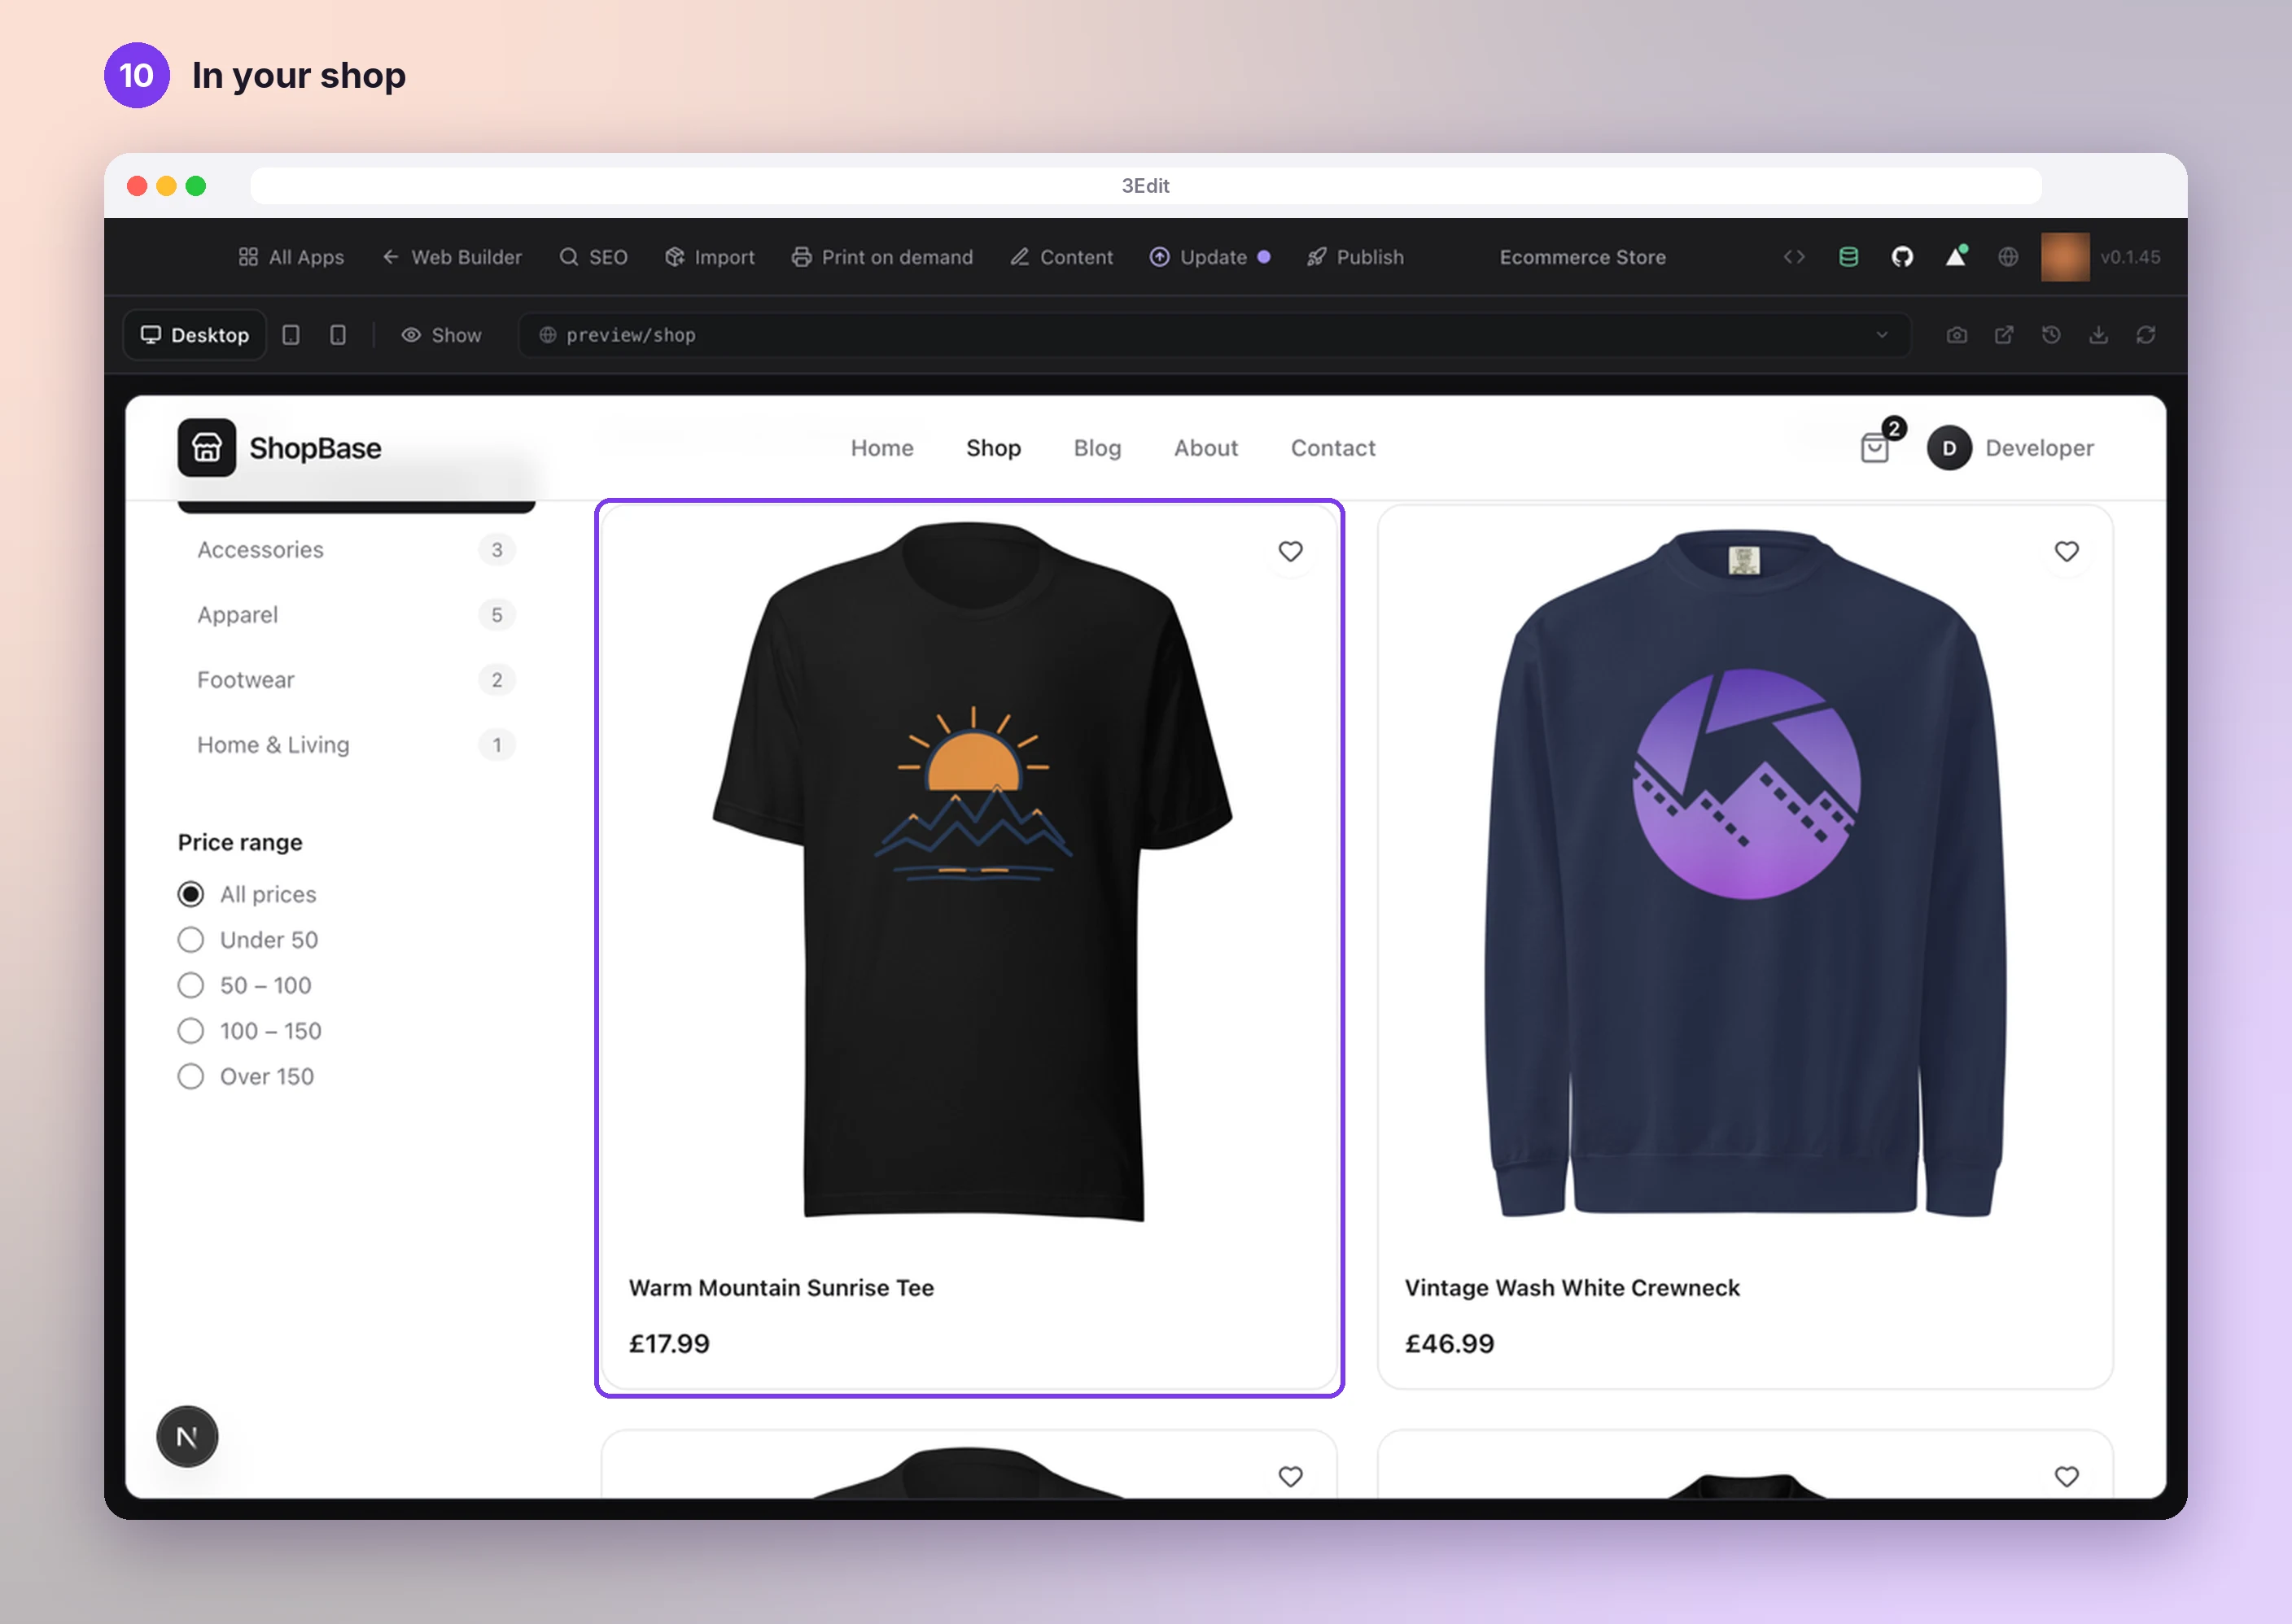The height and width of the screenshot is (1624, 2292).
Task: Open the code view angle-brackets icon
Action: coord(1794,257)
